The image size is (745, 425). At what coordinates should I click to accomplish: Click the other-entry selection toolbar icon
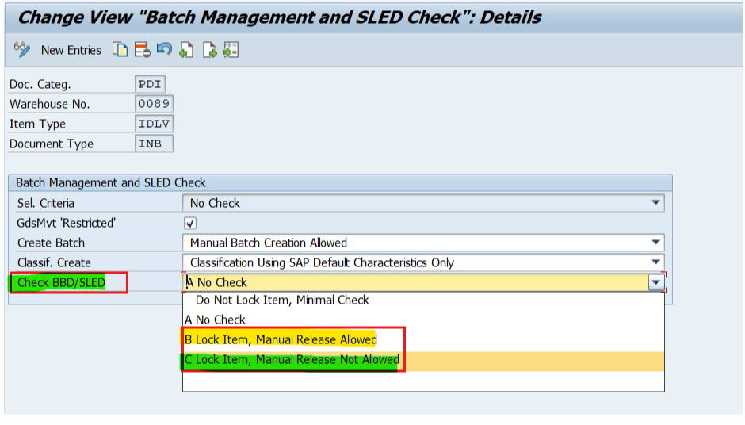(x=231, y=49)
